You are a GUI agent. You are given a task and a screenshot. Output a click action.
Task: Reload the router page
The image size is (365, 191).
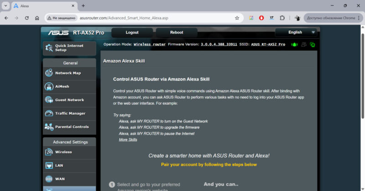click(27, 18)
